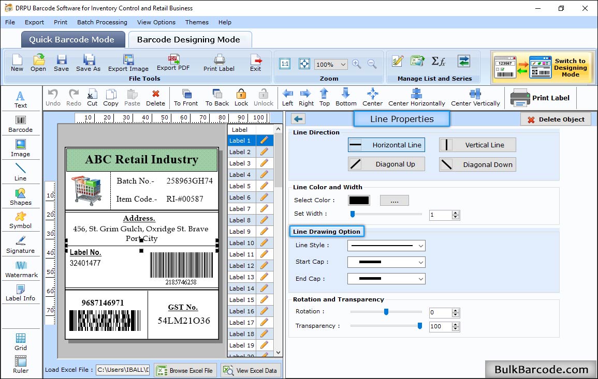The image size is (598, 379).
Task: Open the Watermark tool
Action: (x=21, y=269)
